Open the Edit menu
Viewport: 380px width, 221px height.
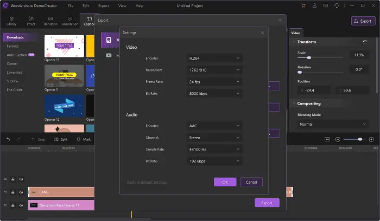click(86, 6)
